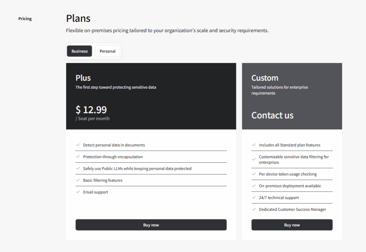This screenshot has width=366, height=252.
Task: Select the Plus plan header card
Action: [x=151, y=96]
